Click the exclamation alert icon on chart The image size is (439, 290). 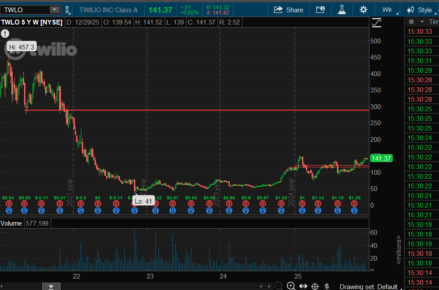click(x=5, y=34)
